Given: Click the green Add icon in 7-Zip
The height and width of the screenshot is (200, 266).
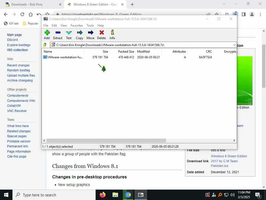Looking at the screenshot, I should point(47,32).
